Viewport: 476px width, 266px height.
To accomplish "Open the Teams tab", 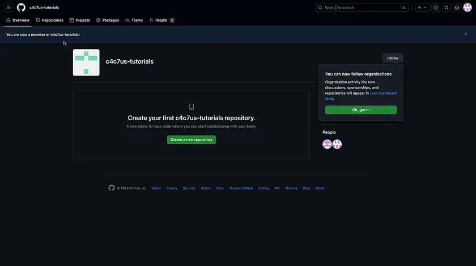I will (134, 20).
